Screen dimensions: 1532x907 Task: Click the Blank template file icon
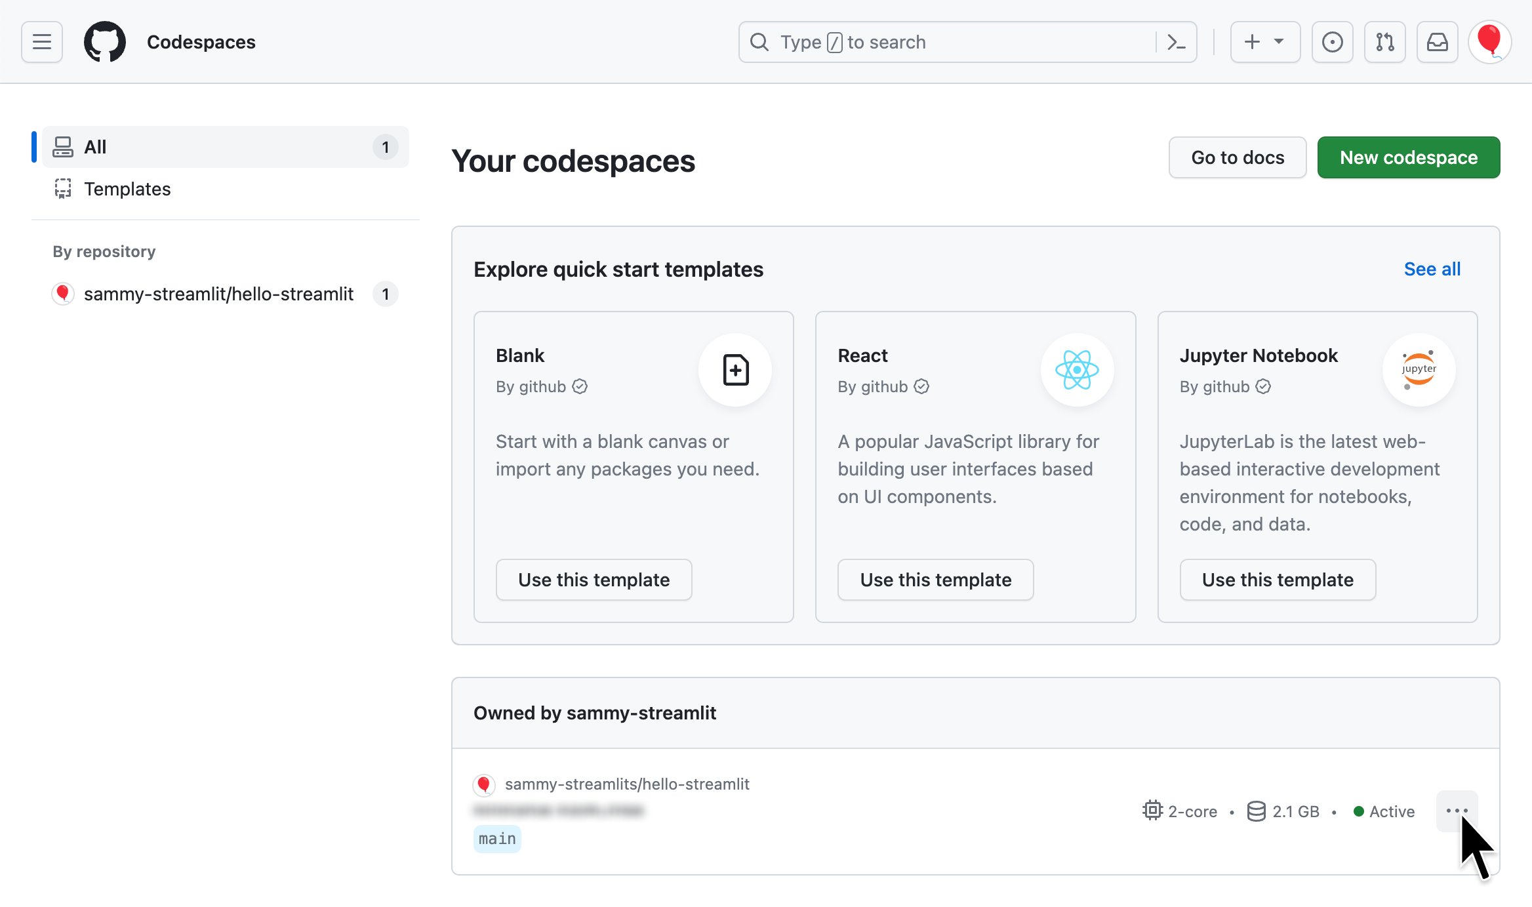coord(735,369)
